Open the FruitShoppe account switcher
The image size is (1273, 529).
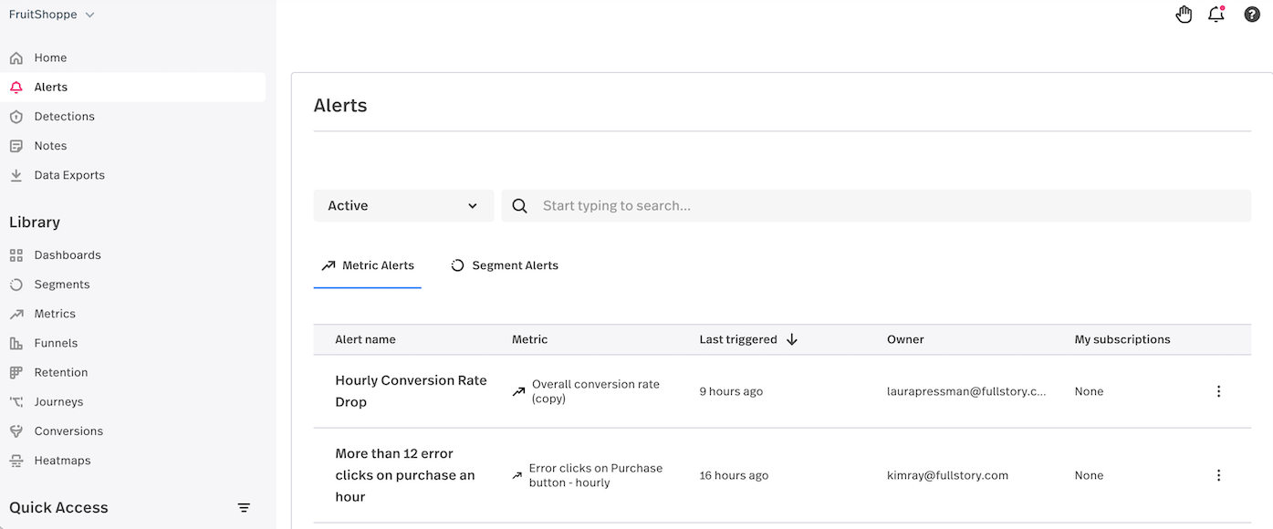click(51, 15)
